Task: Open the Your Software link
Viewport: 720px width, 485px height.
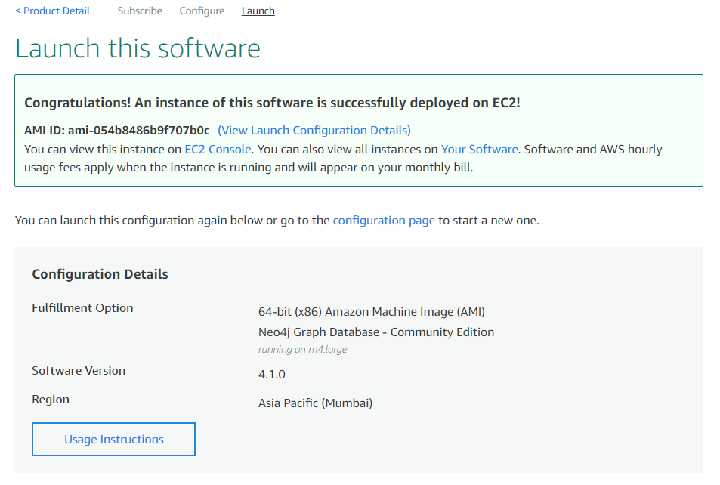Action: [479, 150]
